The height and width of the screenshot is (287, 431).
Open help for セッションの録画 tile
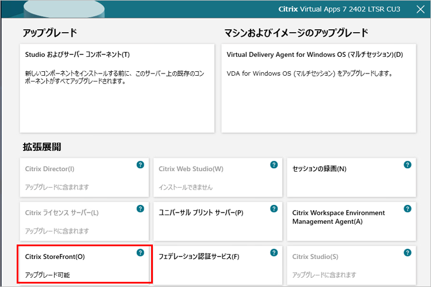[x=407, y=165]
